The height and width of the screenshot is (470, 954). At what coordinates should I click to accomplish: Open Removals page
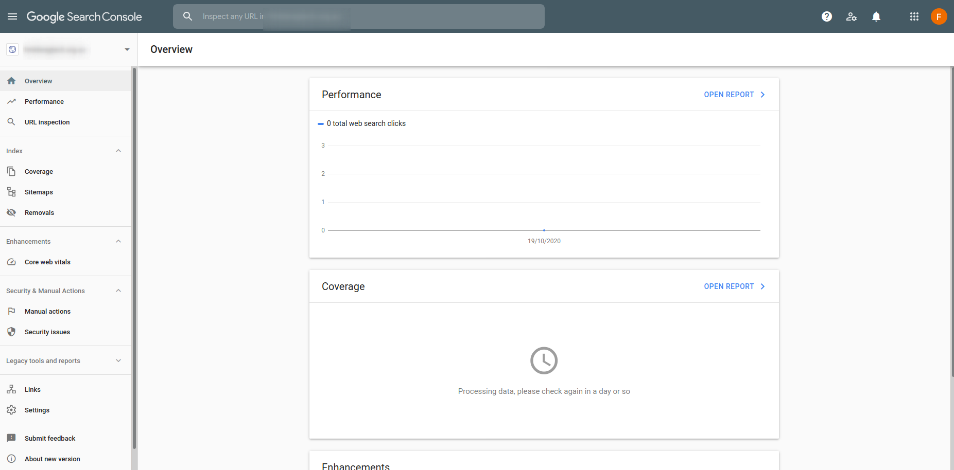tap(66, 212)
